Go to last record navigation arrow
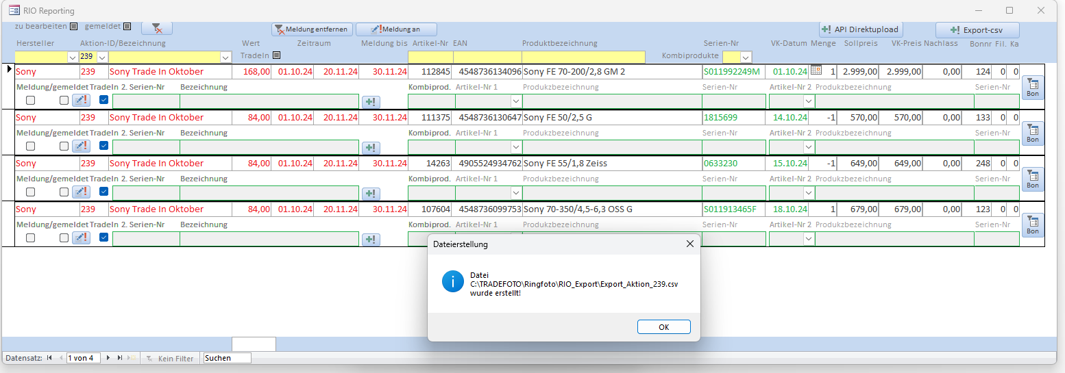Viewport: 1065px width, 373px height. (119, 358)
